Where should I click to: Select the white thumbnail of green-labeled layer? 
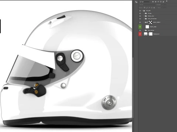(147, 27)
